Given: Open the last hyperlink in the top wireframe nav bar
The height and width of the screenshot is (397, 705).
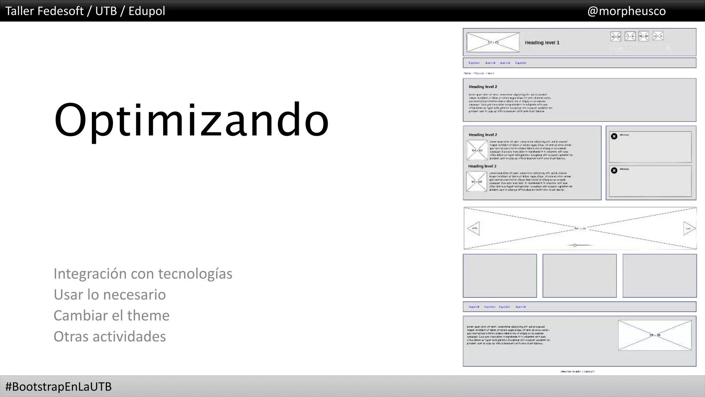Looking at the screenshot, I should click(520, 63).
